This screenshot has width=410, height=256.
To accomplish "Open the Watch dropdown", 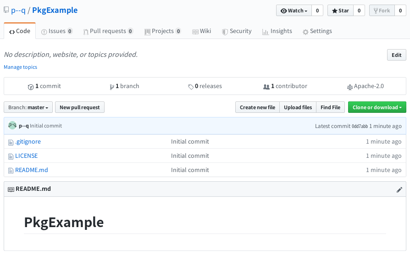I will coord(294,11).
